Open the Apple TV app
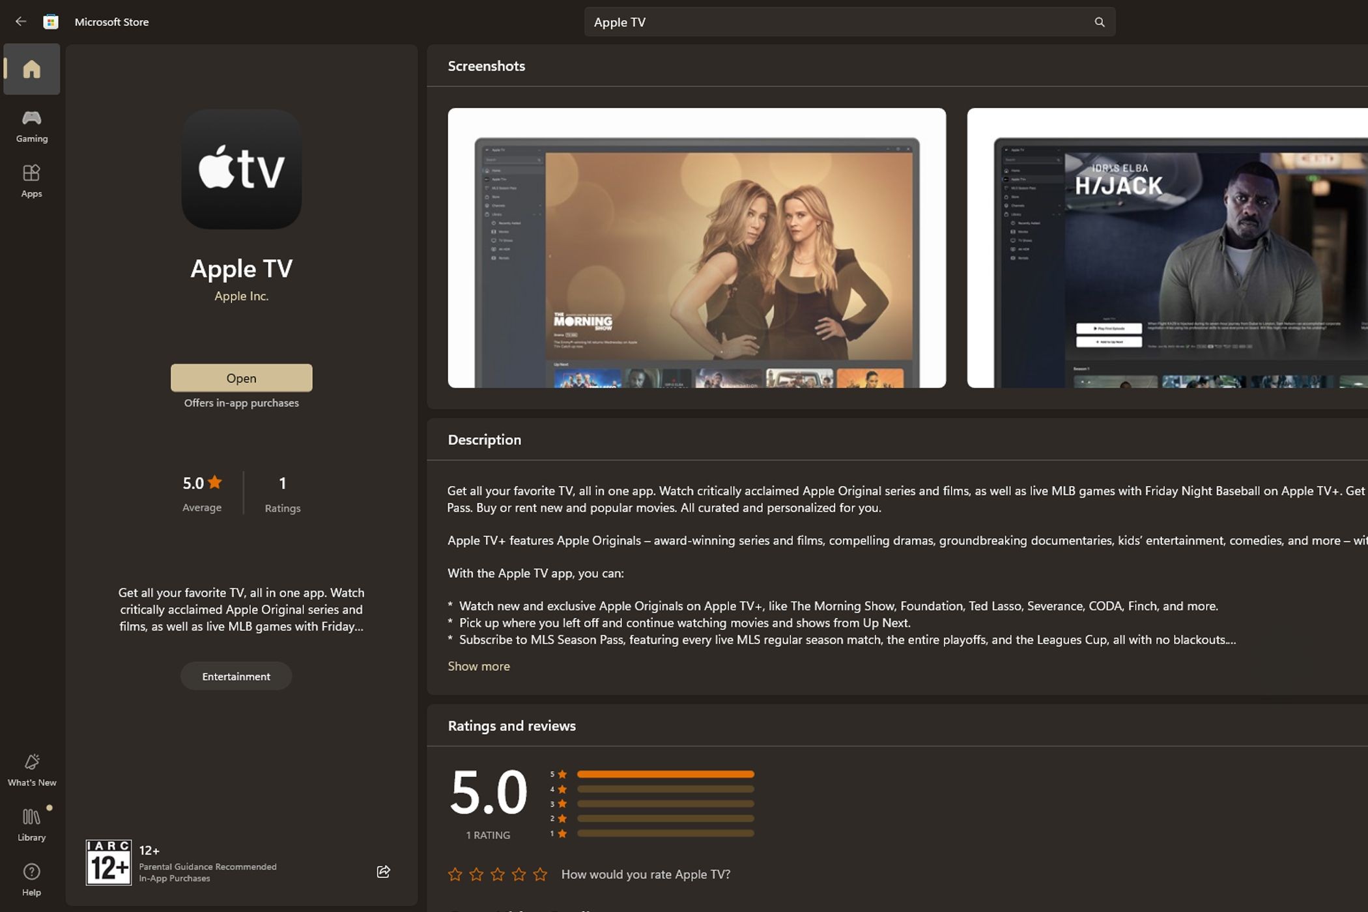1368x912 pixels. pos(242,378)
